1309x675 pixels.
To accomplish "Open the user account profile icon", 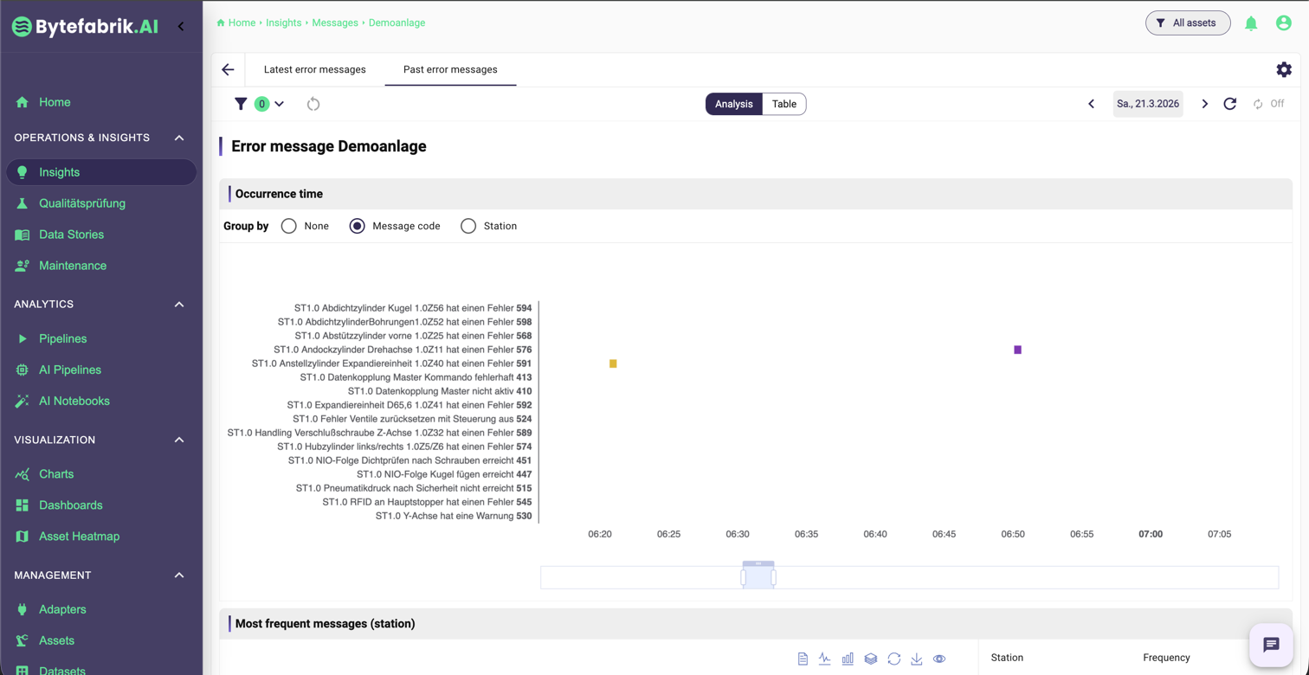I will coord(1284,23).
